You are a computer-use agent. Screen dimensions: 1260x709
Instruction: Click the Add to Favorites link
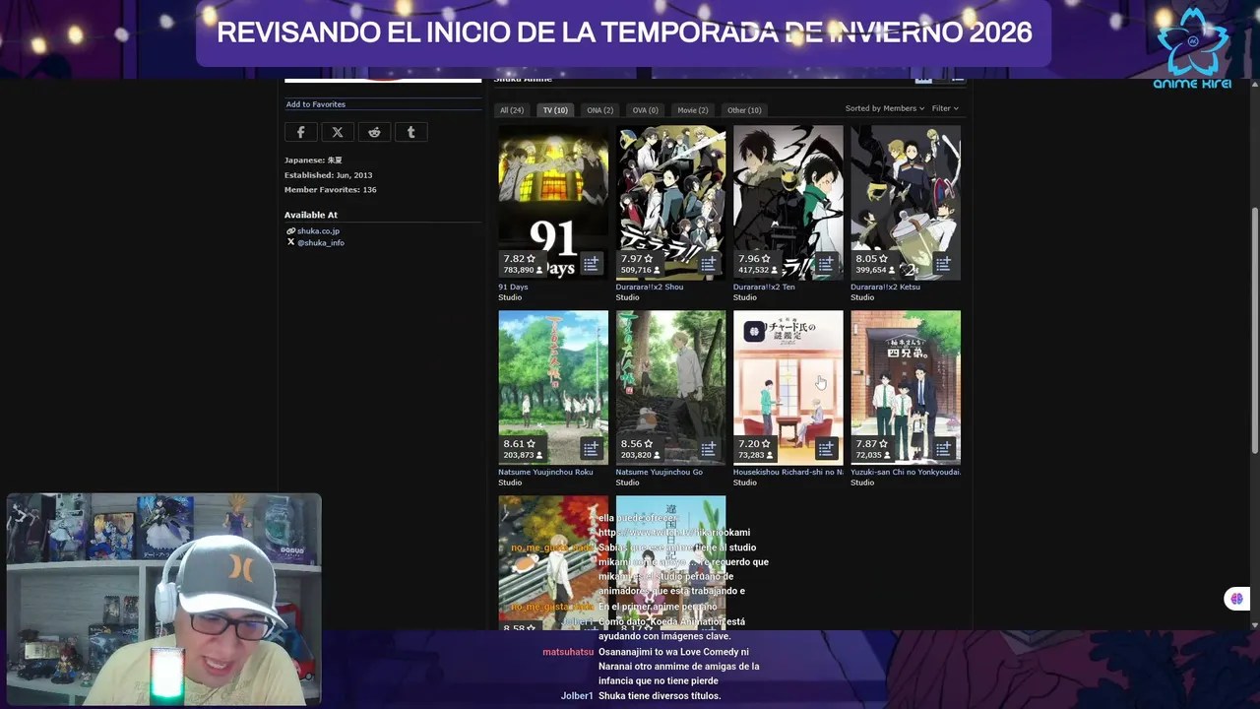[316, 104]
